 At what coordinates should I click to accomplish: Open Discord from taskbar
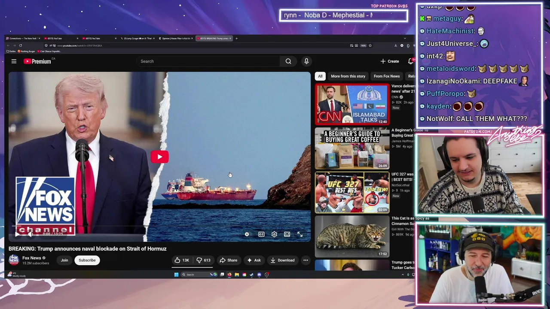click(x=259, y=275)
